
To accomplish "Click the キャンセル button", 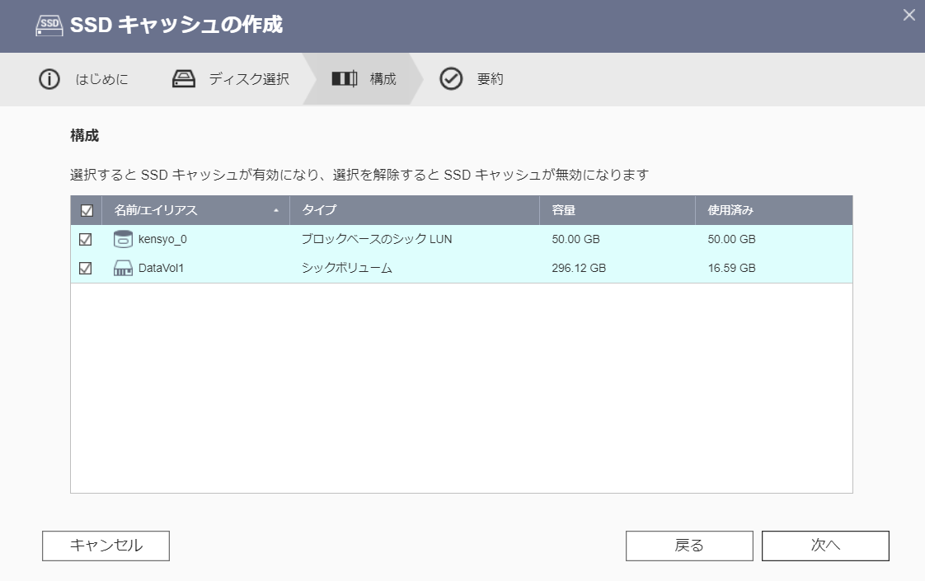I will click(106, 546).
